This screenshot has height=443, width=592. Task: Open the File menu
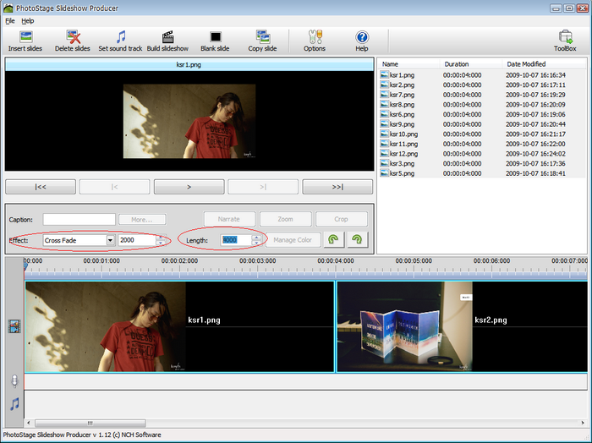click(x=10, y=20)
